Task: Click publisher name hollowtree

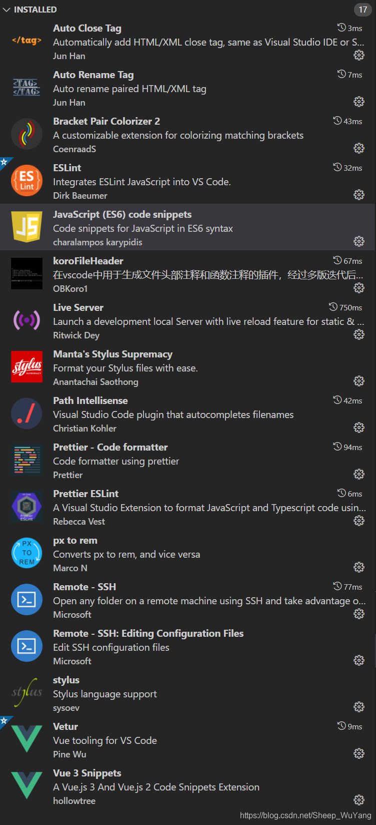Action: pos(74,801)
